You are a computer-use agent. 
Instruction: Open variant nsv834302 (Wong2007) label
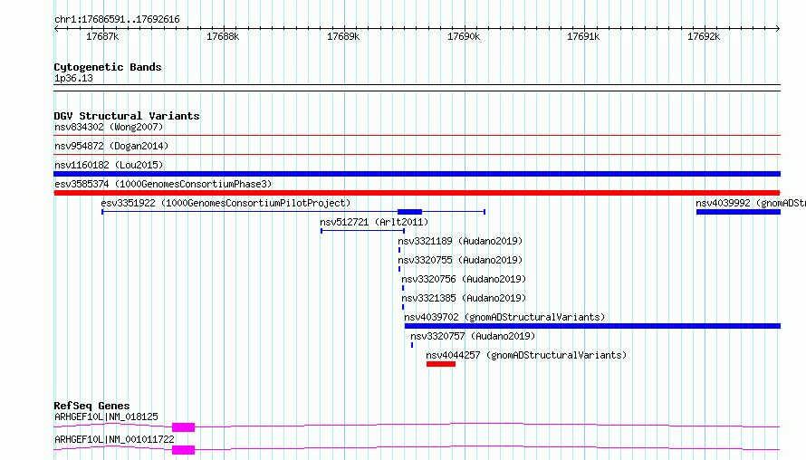click(x=109, y=127)
